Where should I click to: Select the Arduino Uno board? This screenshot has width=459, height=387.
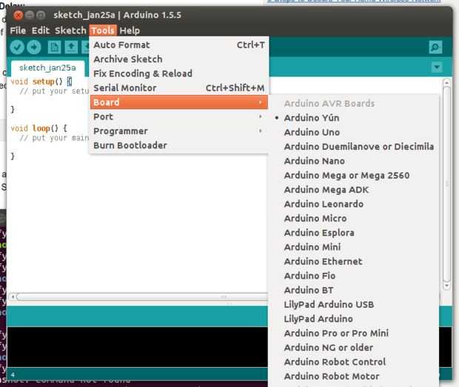pos(354,132)
